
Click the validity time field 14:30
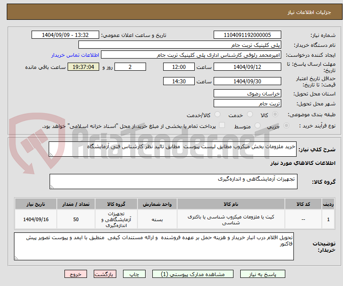[179, 82]
